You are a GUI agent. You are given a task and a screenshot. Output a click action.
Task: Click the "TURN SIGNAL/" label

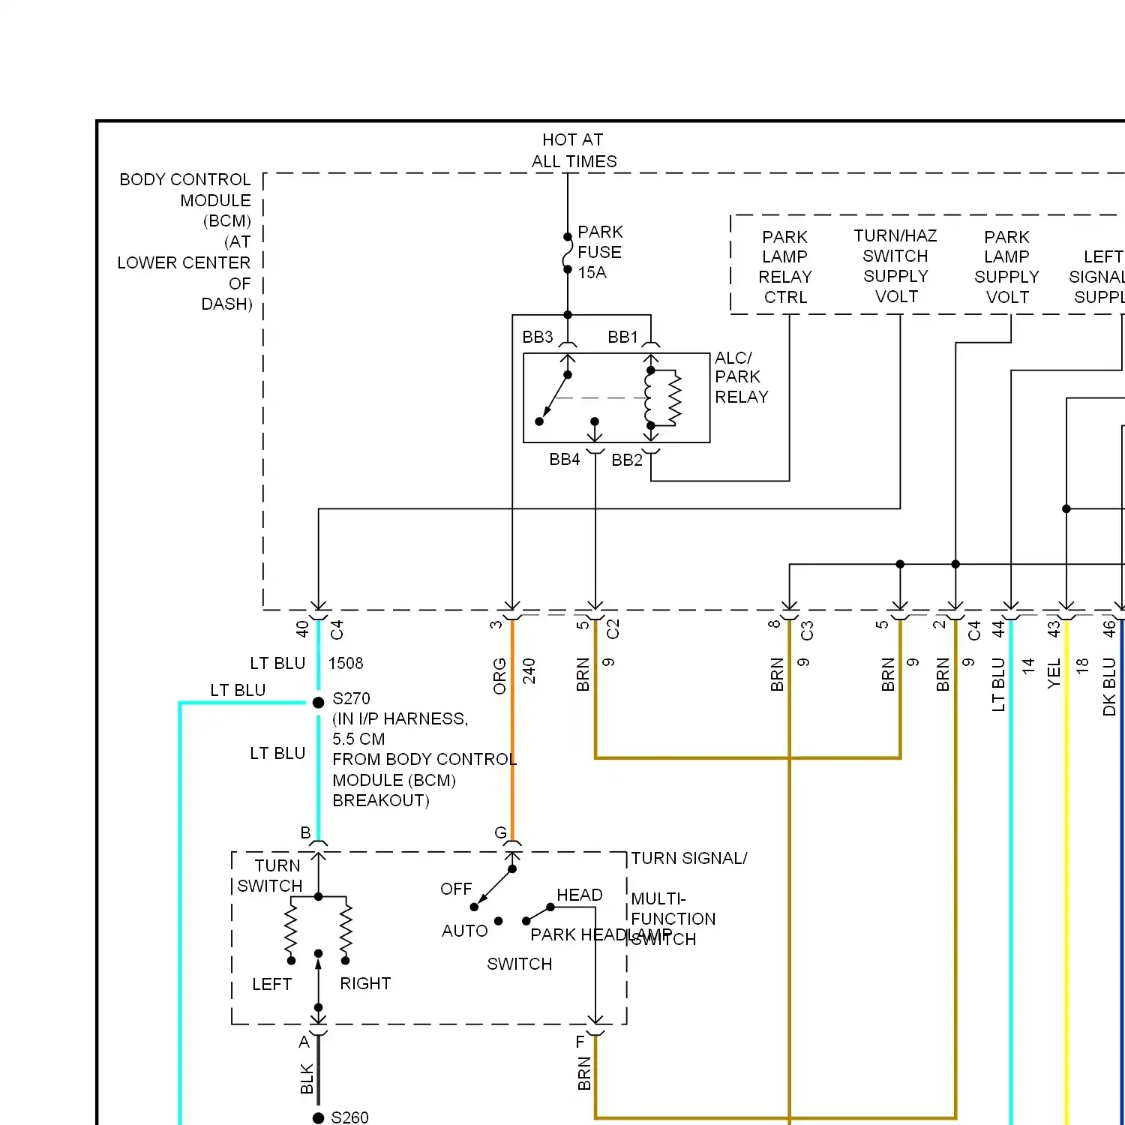click(689, 858)
